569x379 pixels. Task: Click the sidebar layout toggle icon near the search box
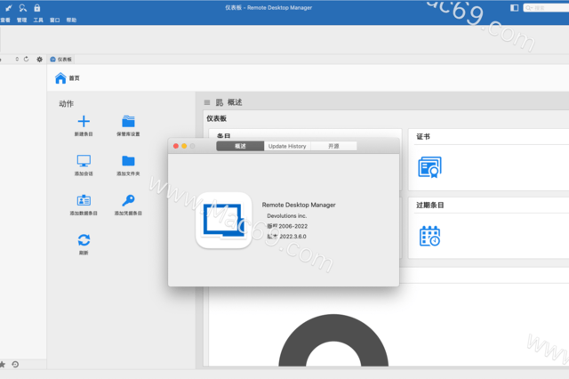coord(514,8)
